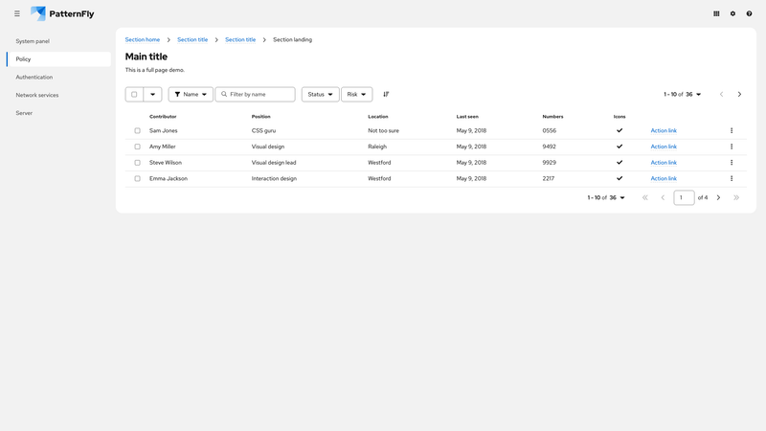This screenshot has width=766, height=431.
Task: Open top pagination 1-10 of 36 dropdown
Action: tap(682, 94)
